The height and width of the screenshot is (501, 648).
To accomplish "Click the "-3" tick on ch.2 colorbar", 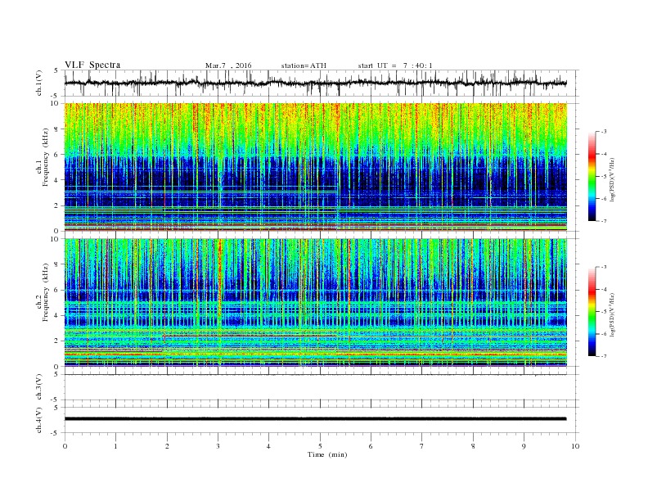I will click(x=604, y=267).
